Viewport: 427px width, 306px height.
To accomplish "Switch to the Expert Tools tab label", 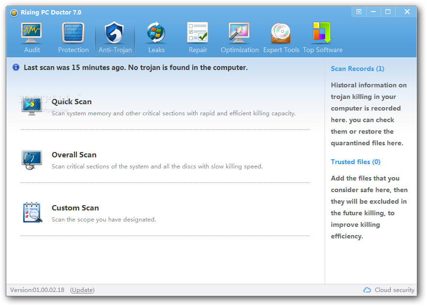I will point(281,50).
